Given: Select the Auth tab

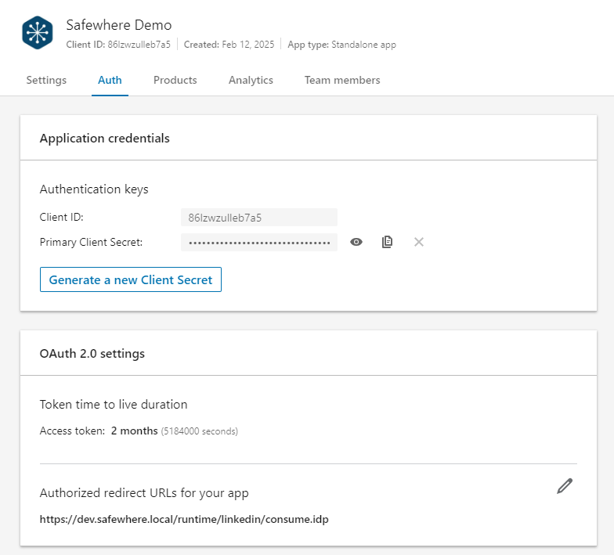Looking at the screenshot, I should pyautogui.click(x=110, y=80).
